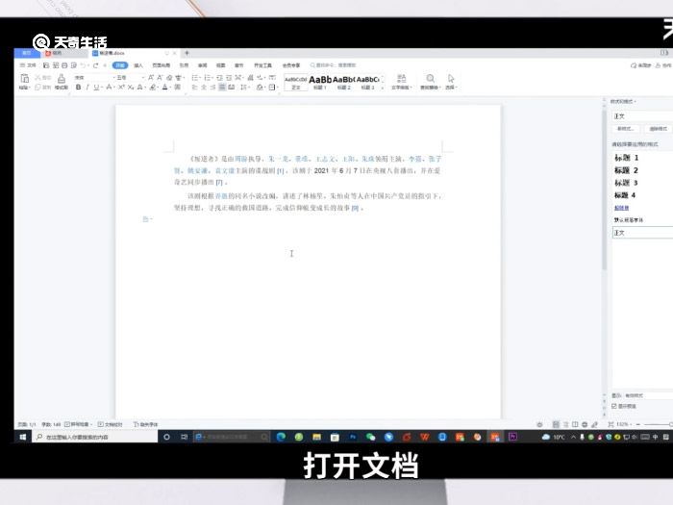Click the align right icon

point(212,88)
